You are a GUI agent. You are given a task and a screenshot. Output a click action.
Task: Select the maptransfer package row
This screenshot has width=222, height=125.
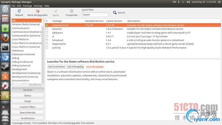133,44
